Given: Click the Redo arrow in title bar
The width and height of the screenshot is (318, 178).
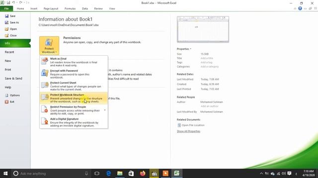Looking at the screenshot, I should coord(21,2).
